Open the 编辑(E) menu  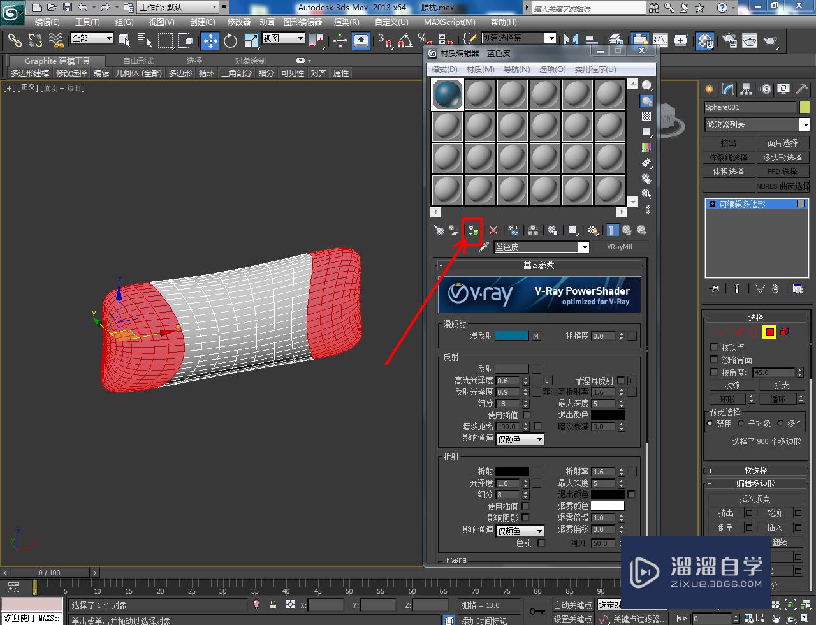click(47, 22)
